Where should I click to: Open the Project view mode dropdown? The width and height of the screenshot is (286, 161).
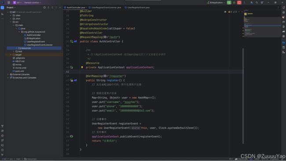click(x=11, y=7)
